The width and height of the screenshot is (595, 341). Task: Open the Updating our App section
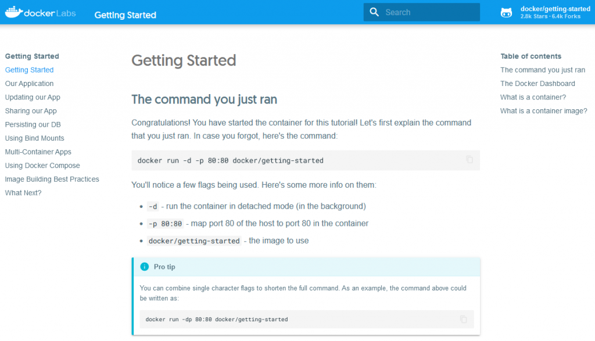(x=33, y=97)
